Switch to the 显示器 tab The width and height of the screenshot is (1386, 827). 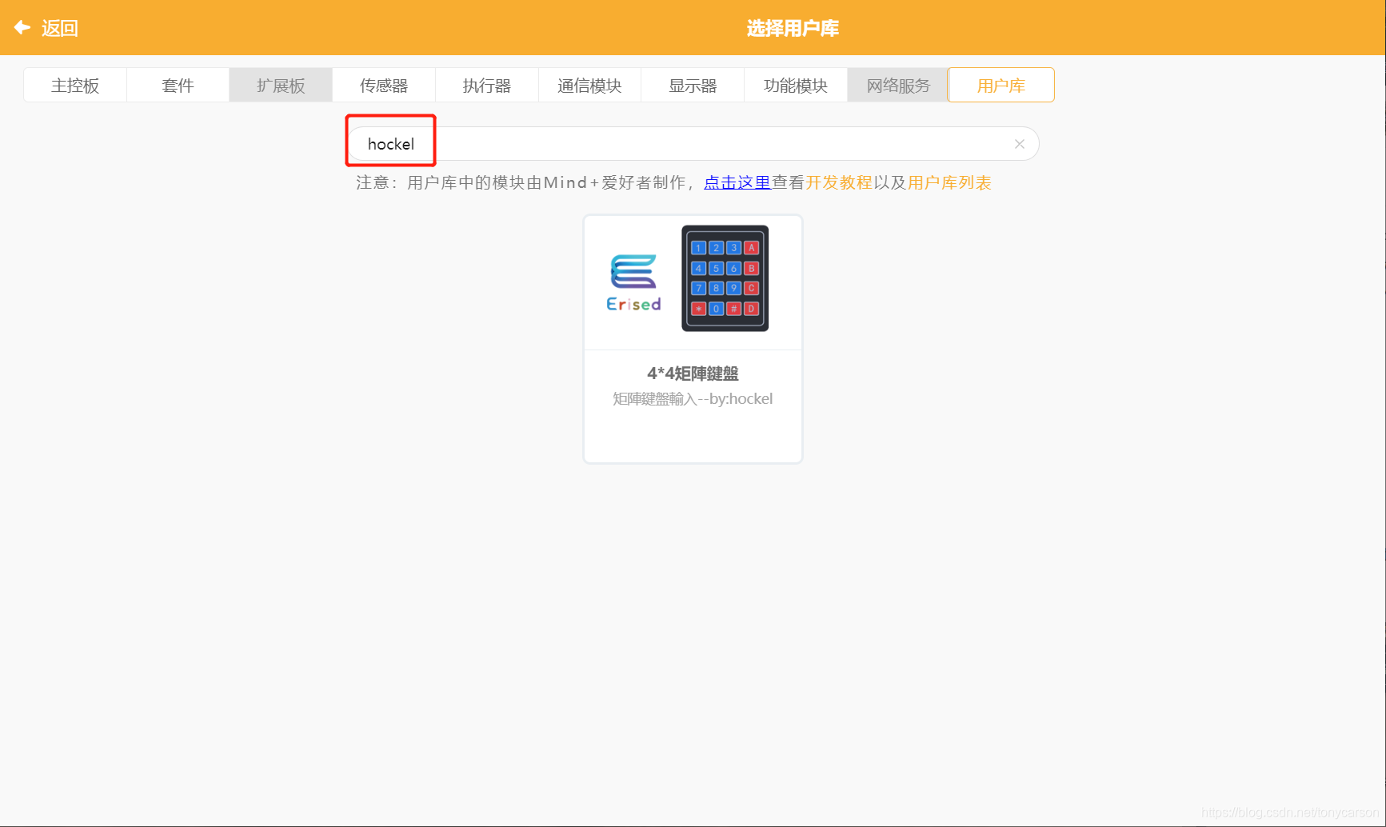click(x=692, y=85)
